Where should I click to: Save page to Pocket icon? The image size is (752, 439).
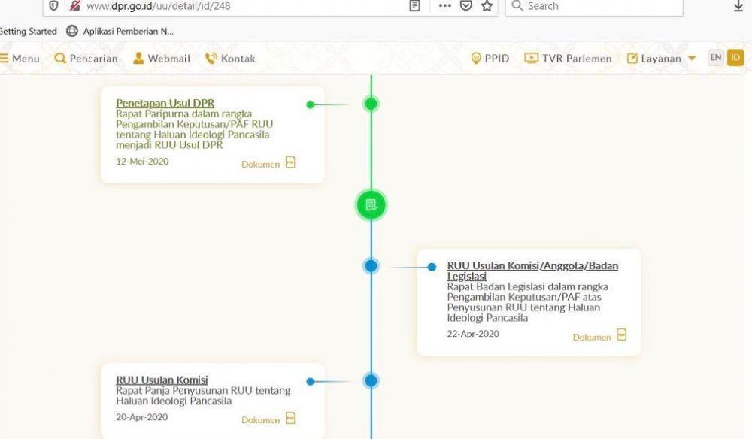[x=465, y=6]
